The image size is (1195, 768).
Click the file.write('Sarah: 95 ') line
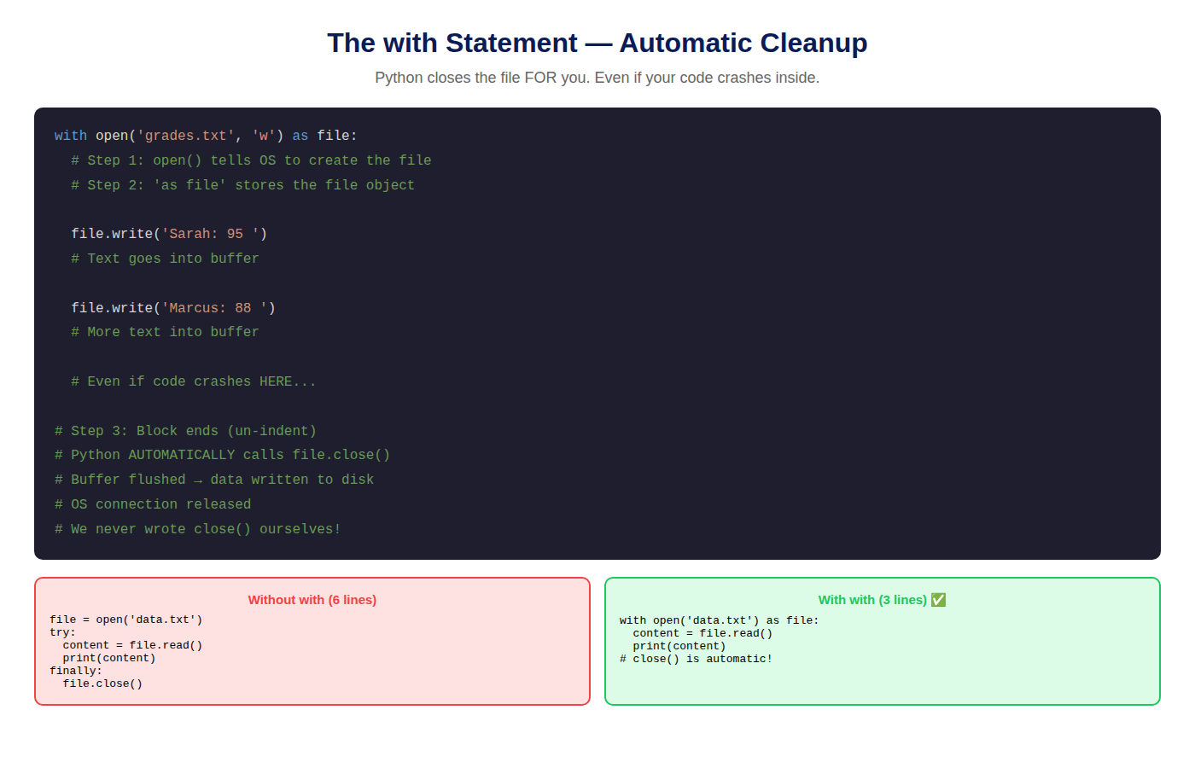[169, 234]
